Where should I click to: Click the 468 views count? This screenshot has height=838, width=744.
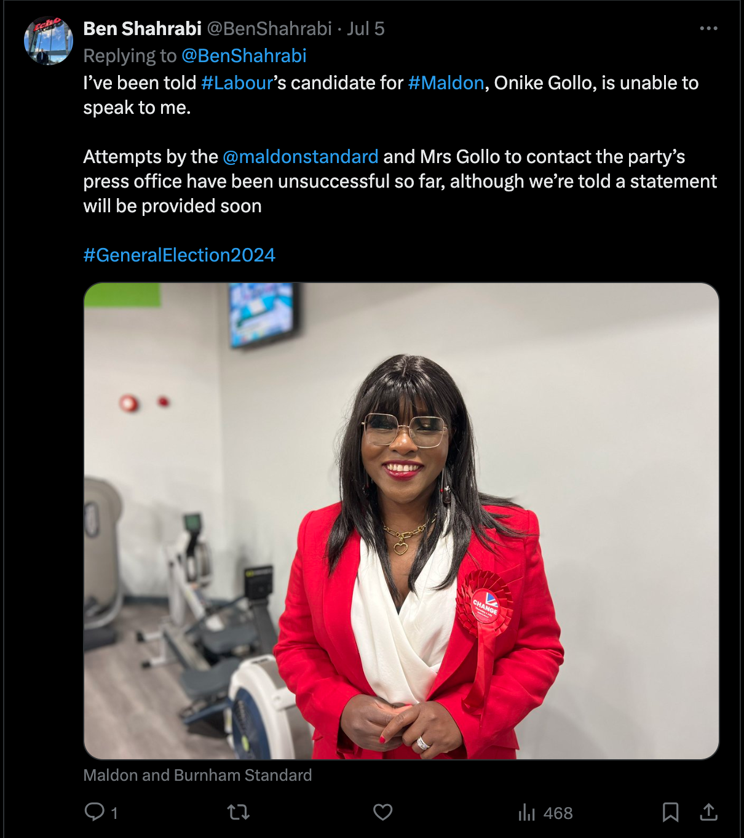pyautogui.click(x=558, y=813)
